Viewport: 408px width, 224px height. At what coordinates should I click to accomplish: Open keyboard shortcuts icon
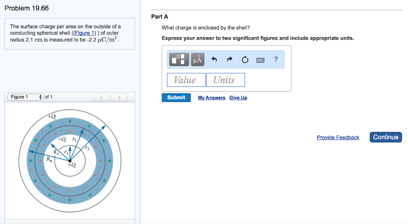point(260,60)
